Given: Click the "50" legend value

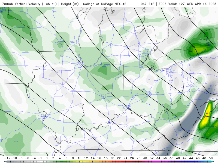Looking at the screenshot, I should point(211,158).
